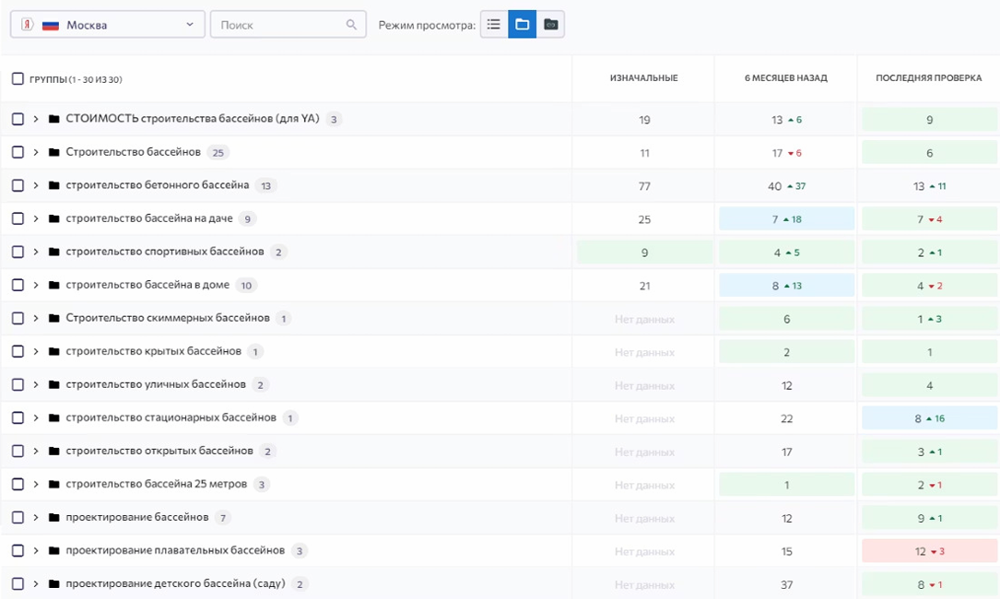
Task: Expand 'строительство открытых бассейнов' group chevron
Action: pyautogui.click(x=36, y=451)
